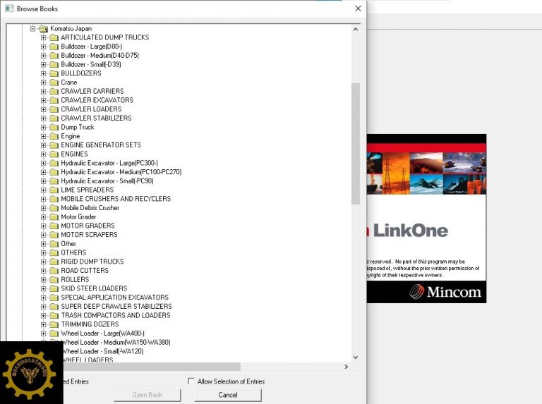This screenshot has height=404, width=542.
Task: Select the Other entry
Action: point(68,244)
